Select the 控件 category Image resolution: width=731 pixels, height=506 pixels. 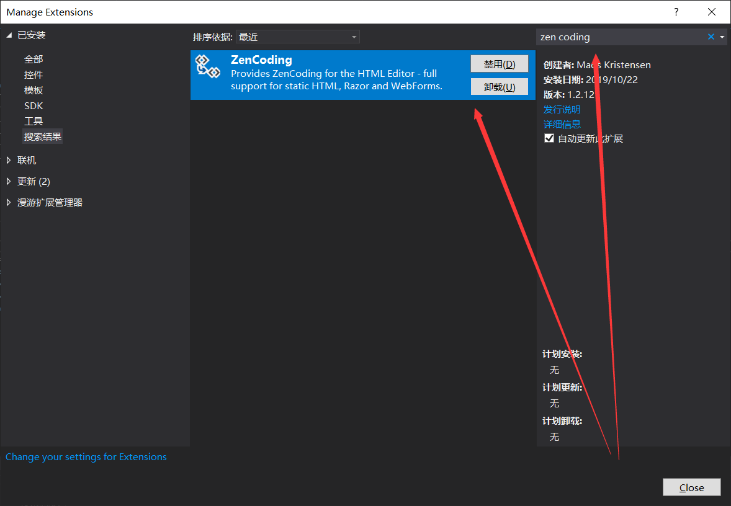(x=34, y=74)
